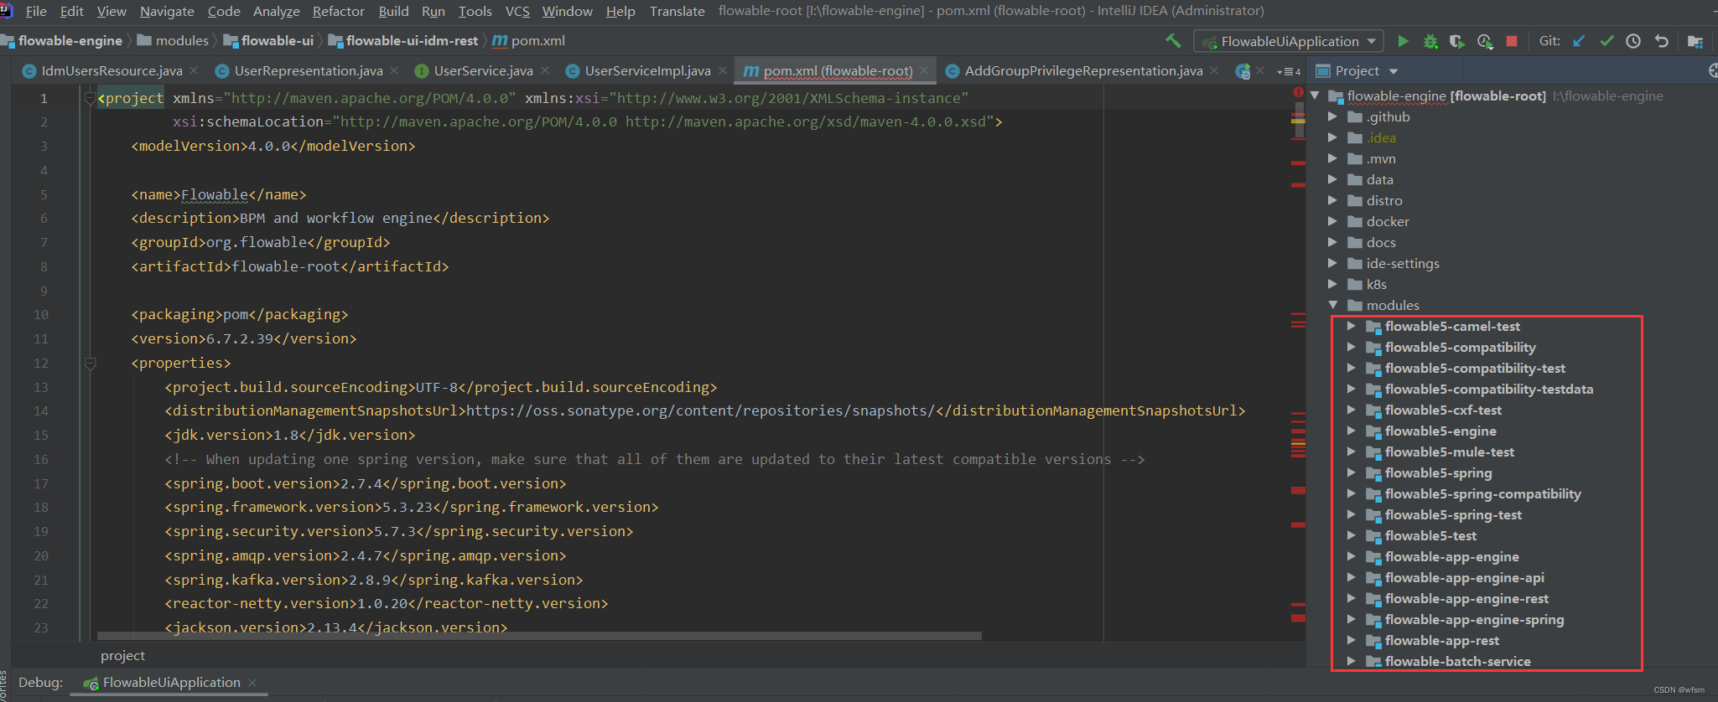The width and height of the screenshot is (1718, 702).
Task: Collapse the modules folder
Action: (1332, 306)
